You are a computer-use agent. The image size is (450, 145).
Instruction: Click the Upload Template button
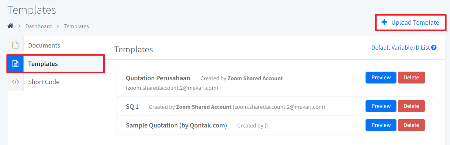coord(410,22)
